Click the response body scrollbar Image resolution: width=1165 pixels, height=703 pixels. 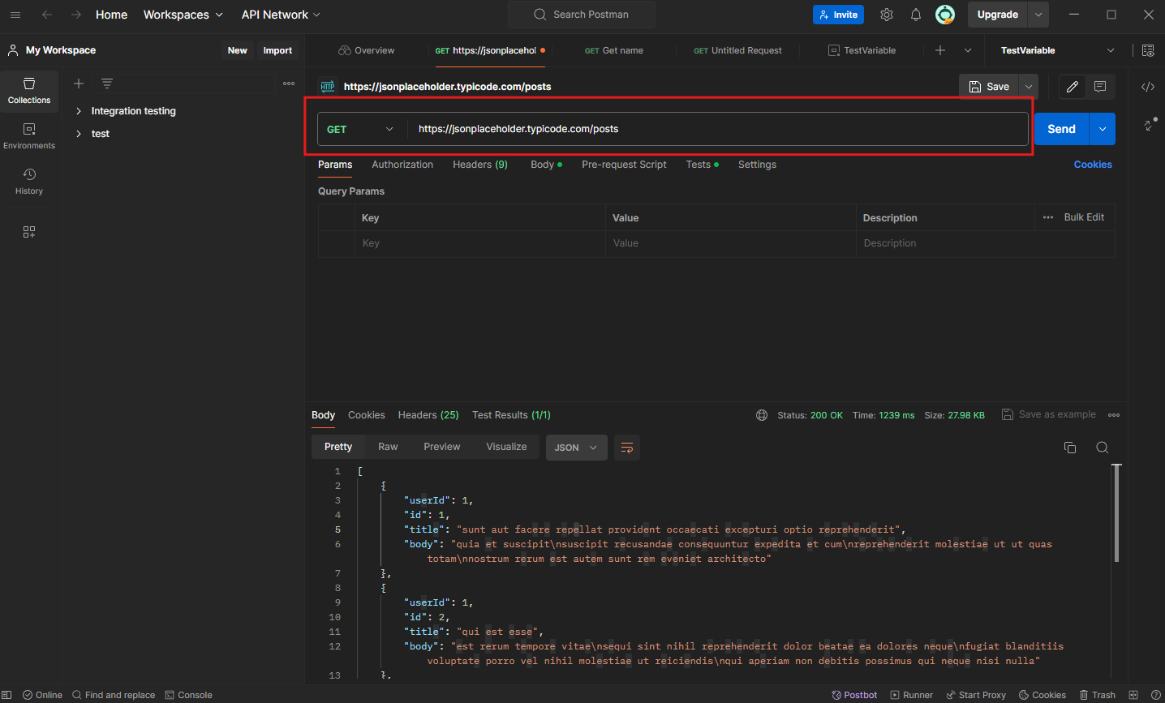[1117, 513]
